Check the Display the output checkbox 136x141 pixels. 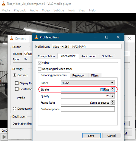[x=17, y=83]
